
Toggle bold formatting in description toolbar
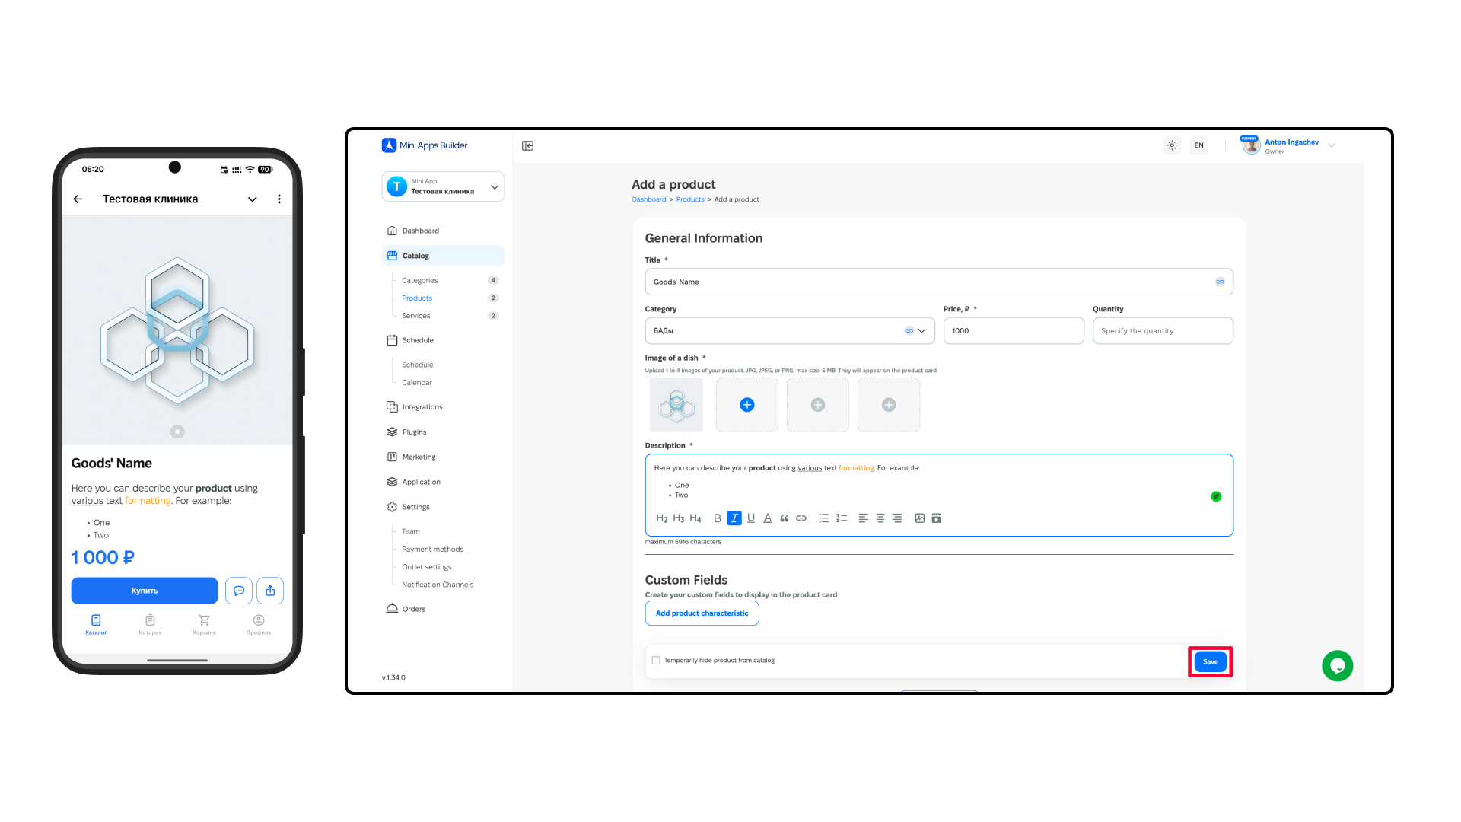(x=717, y=518)
